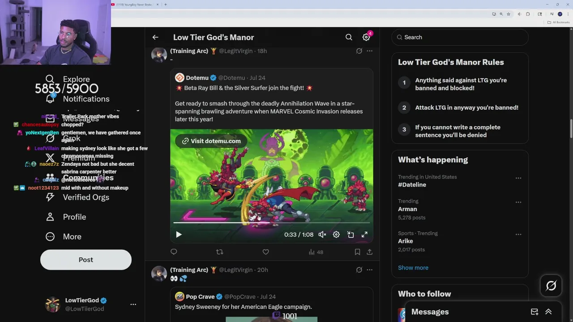Open options for Arike trend
Screen dimensions: 573x322
tap(518, 234)
